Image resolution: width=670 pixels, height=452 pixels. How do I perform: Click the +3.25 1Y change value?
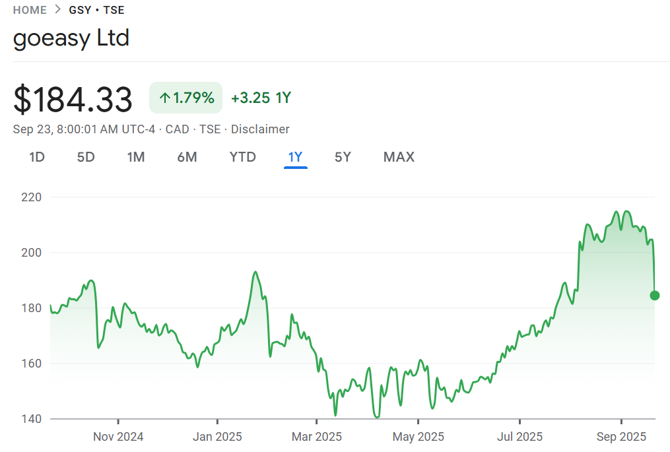pyautogui.click(x=261, y=98)
